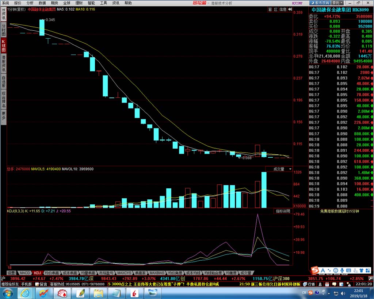This screenshot has width=374, height=299.
Task: Open the 工具 menu
Action: point(103,3)
